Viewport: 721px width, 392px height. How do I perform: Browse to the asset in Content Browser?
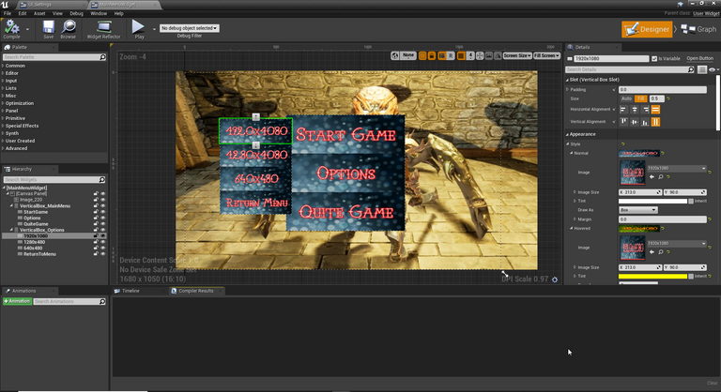pos(69,29)
